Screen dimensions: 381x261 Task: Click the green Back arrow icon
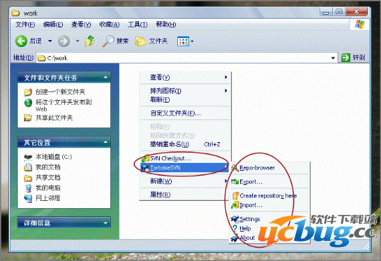[21, 41]
